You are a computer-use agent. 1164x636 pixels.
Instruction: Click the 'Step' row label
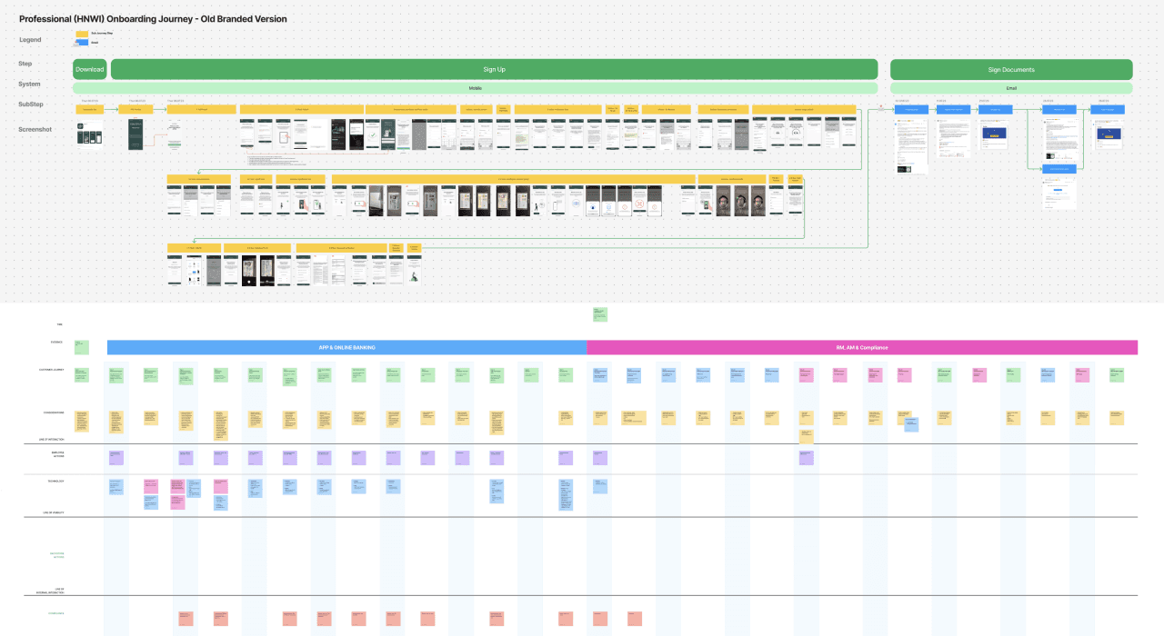click(25, 64)
